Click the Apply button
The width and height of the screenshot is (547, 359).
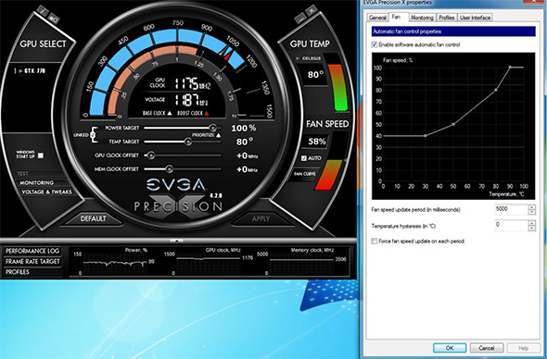[x=261, y=218]
